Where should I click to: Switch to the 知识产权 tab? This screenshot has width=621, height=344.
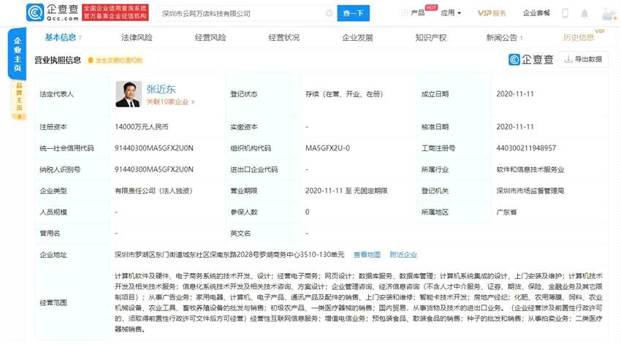point(431,37)
